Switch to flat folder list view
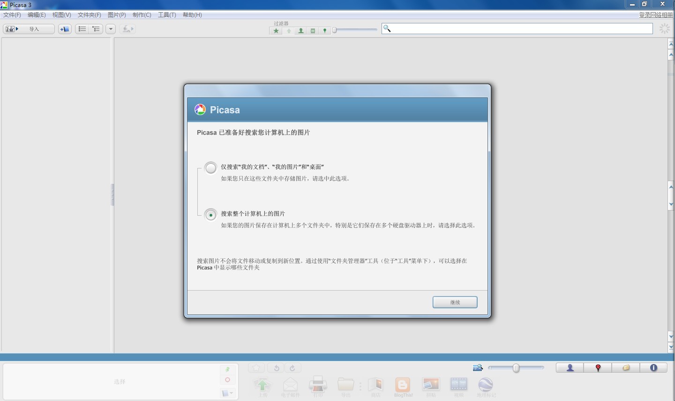Screen dimensions: 675x401 82,29
